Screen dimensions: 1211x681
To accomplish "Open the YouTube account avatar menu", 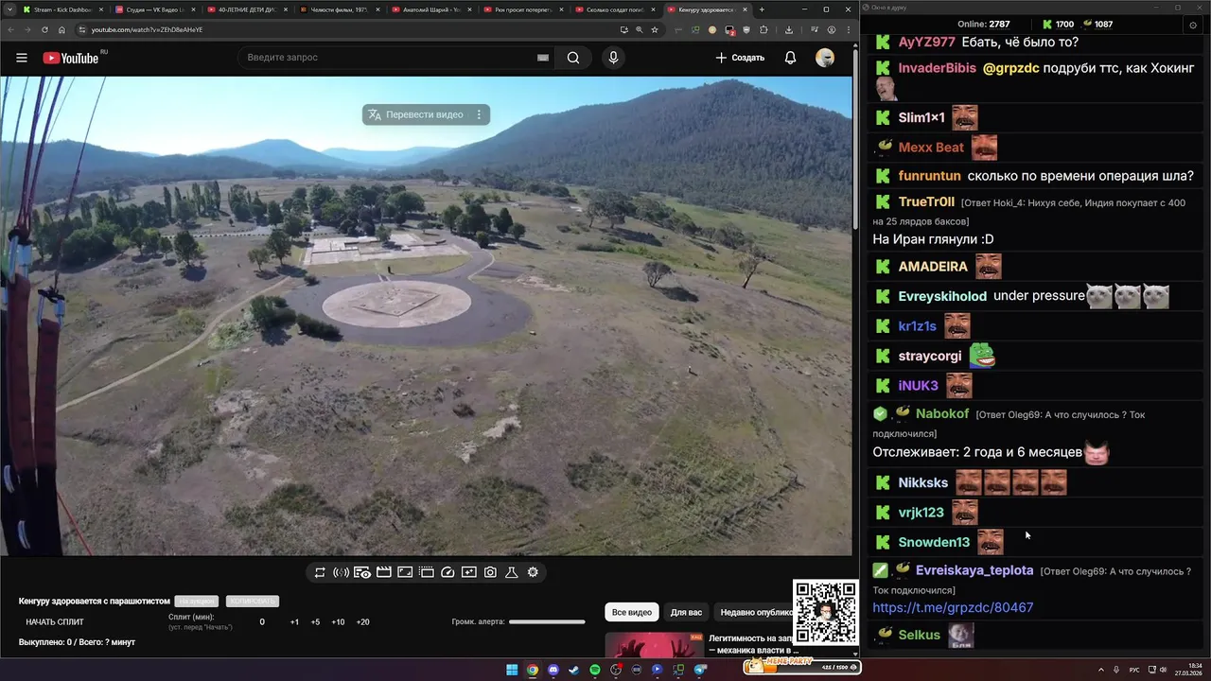I will pyautogui.click(x=825, y=58).
